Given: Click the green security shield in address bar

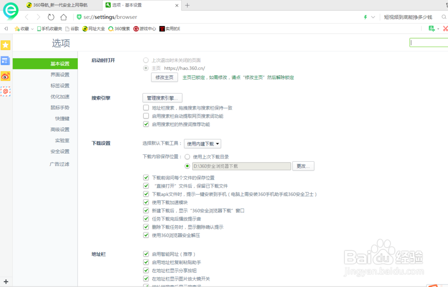Looking at the screenshot, I should coord(79,17).
